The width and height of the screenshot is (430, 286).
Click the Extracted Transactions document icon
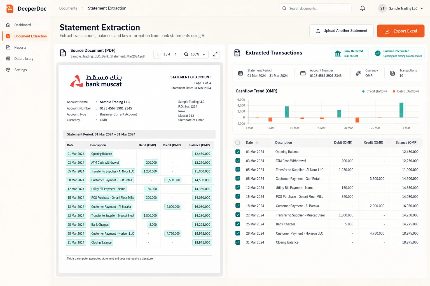tap(237, 53)
